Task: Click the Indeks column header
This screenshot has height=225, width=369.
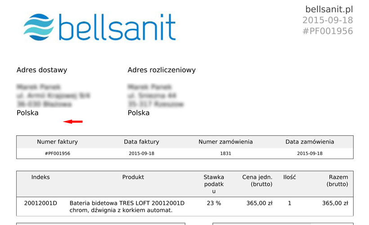Action: tap(40, 177)
